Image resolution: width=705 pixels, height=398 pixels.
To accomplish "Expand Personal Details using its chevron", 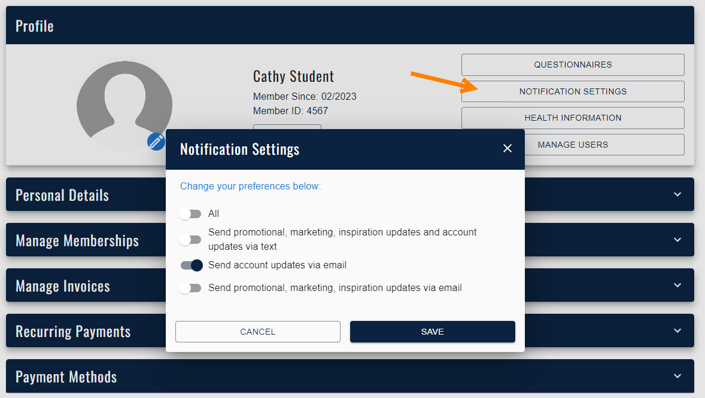I will 677,194.
